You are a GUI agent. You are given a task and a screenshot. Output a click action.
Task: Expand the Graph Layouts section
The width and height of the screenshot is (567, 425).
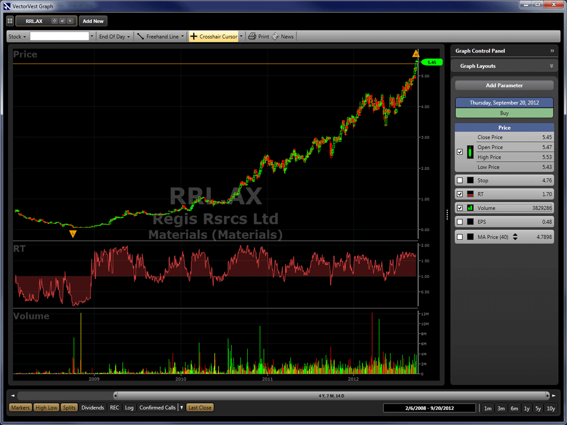(x=552, y=66)
